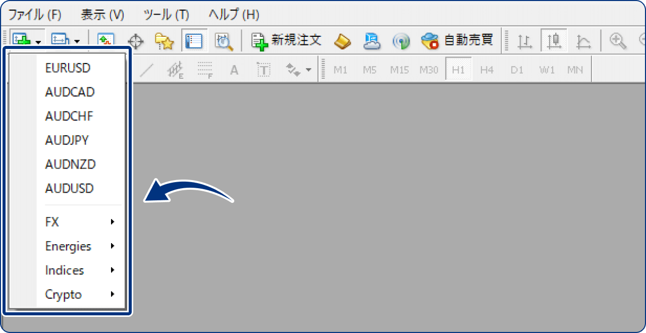The image size is (646, 333).
Task: Toggle the Terminal panel icon
Action: coord(194,41)
